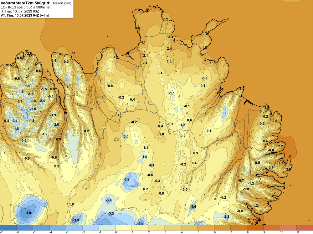Viewport: 313px width, 234px height.
Task: Click the -1.4 temperature label
Action: [27, 86]
